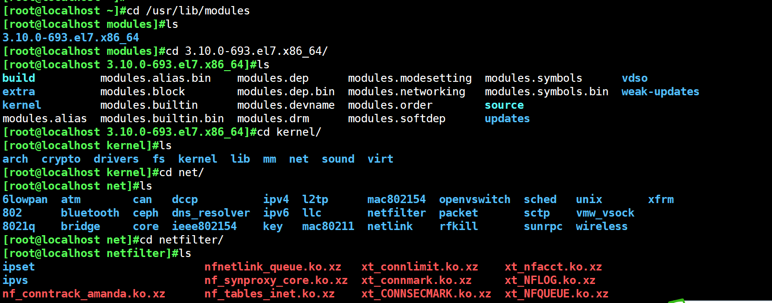The height and width of the screenshot is (303, 772).
Task: Click the virt directory name
Action: (380, 159)
